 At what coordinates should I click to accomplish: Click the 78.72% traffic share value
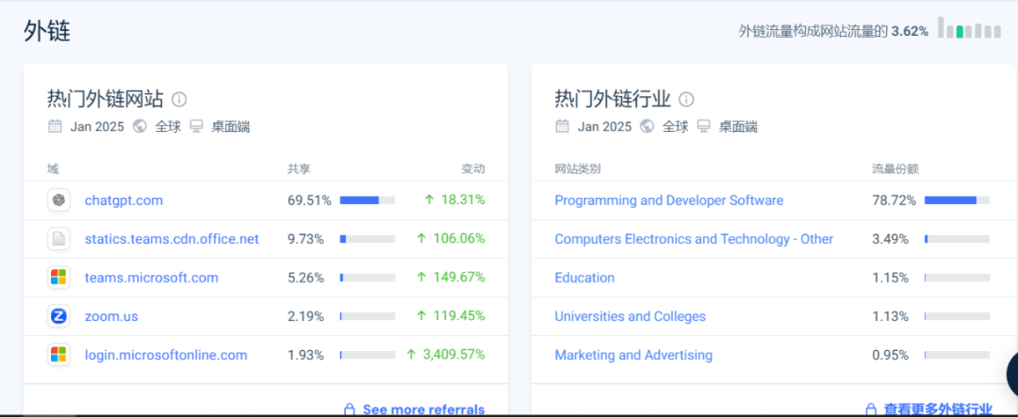pos(894,200)
